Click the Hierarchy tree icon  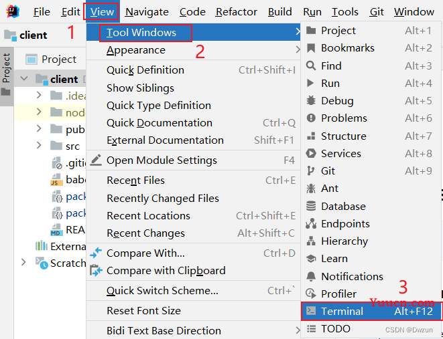311,241
